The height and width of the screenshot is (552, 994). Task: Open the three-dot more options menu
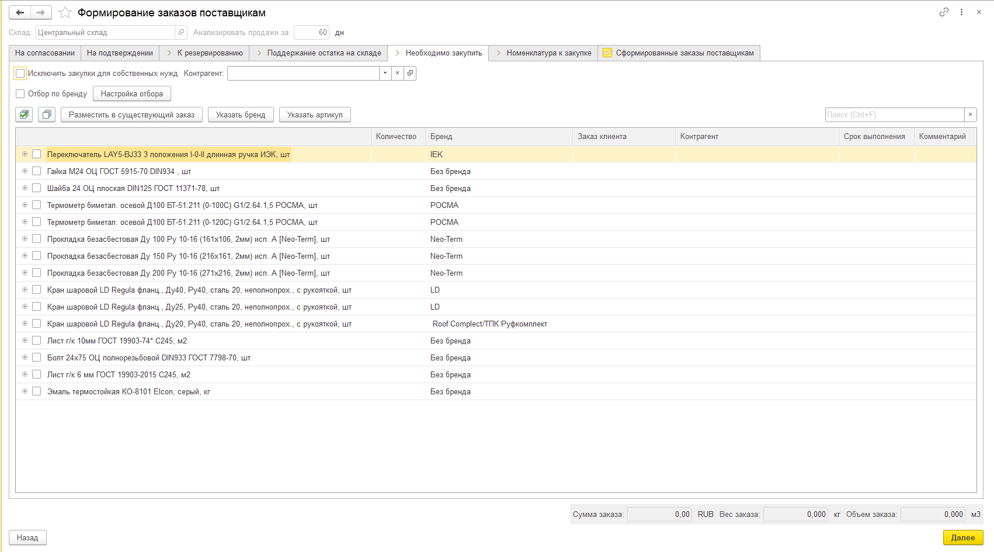tap(961, 12)
